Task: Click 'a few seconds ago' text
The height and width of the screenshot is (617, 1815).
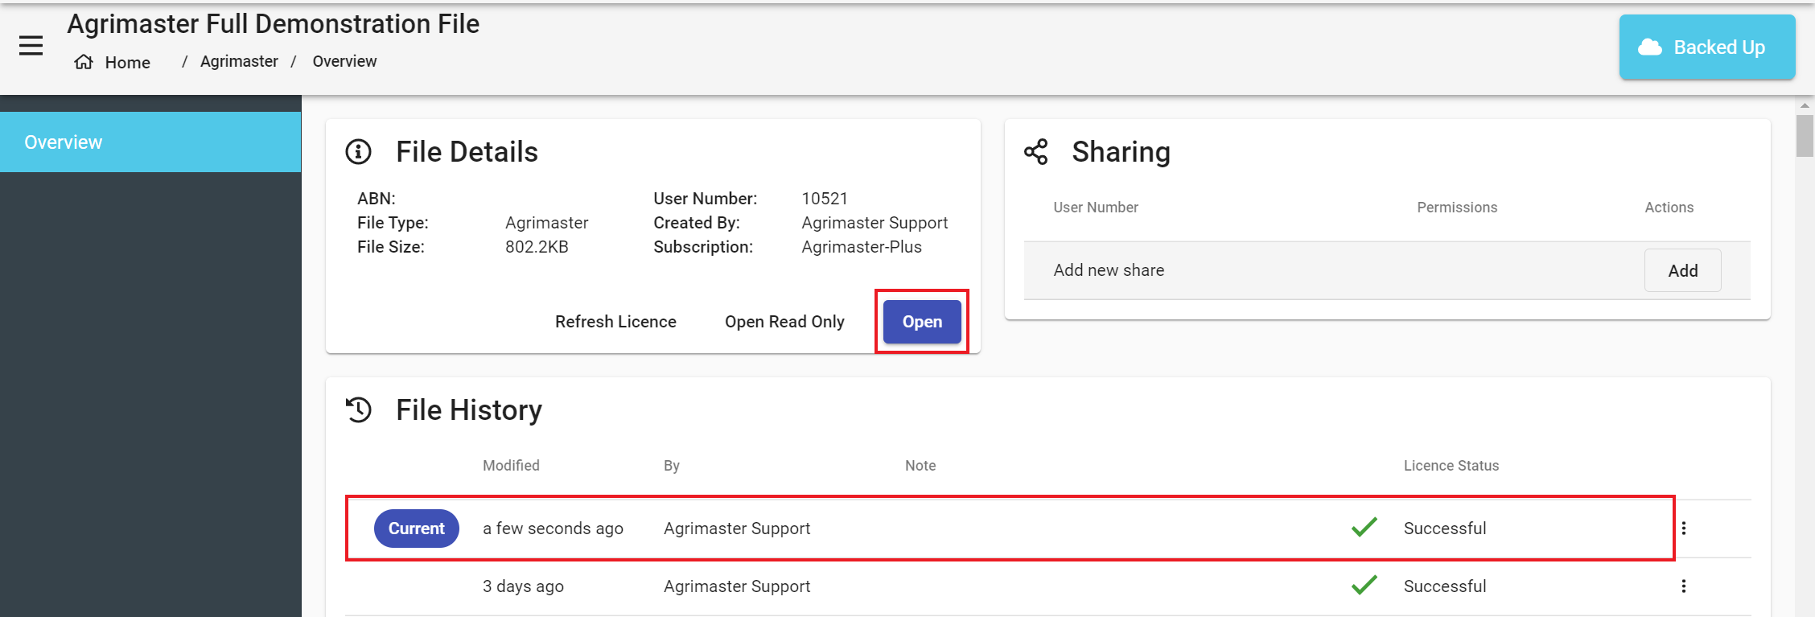Action: click(553, 529)
